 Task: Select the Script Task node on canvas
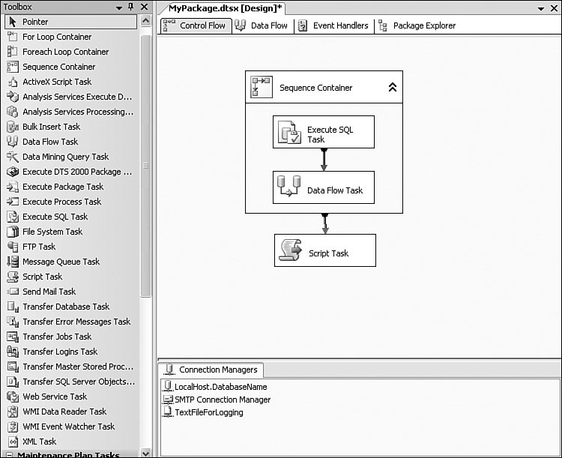pyautogui.click(x=325, y=250)
